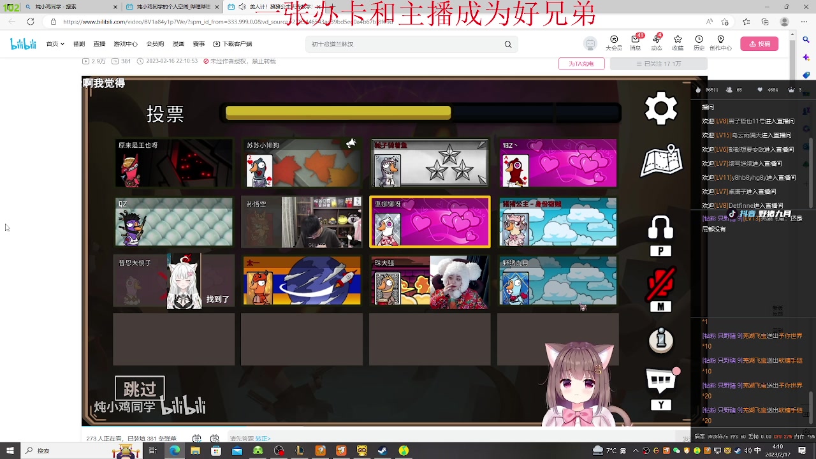The image size is (816, 459).
Task: Click the 历史 clock icon in the top bar
Action: [x=699, y=40]
